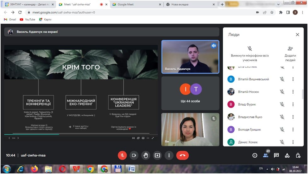
Task: Raise hand in the meeting
Action: [145, 155]
